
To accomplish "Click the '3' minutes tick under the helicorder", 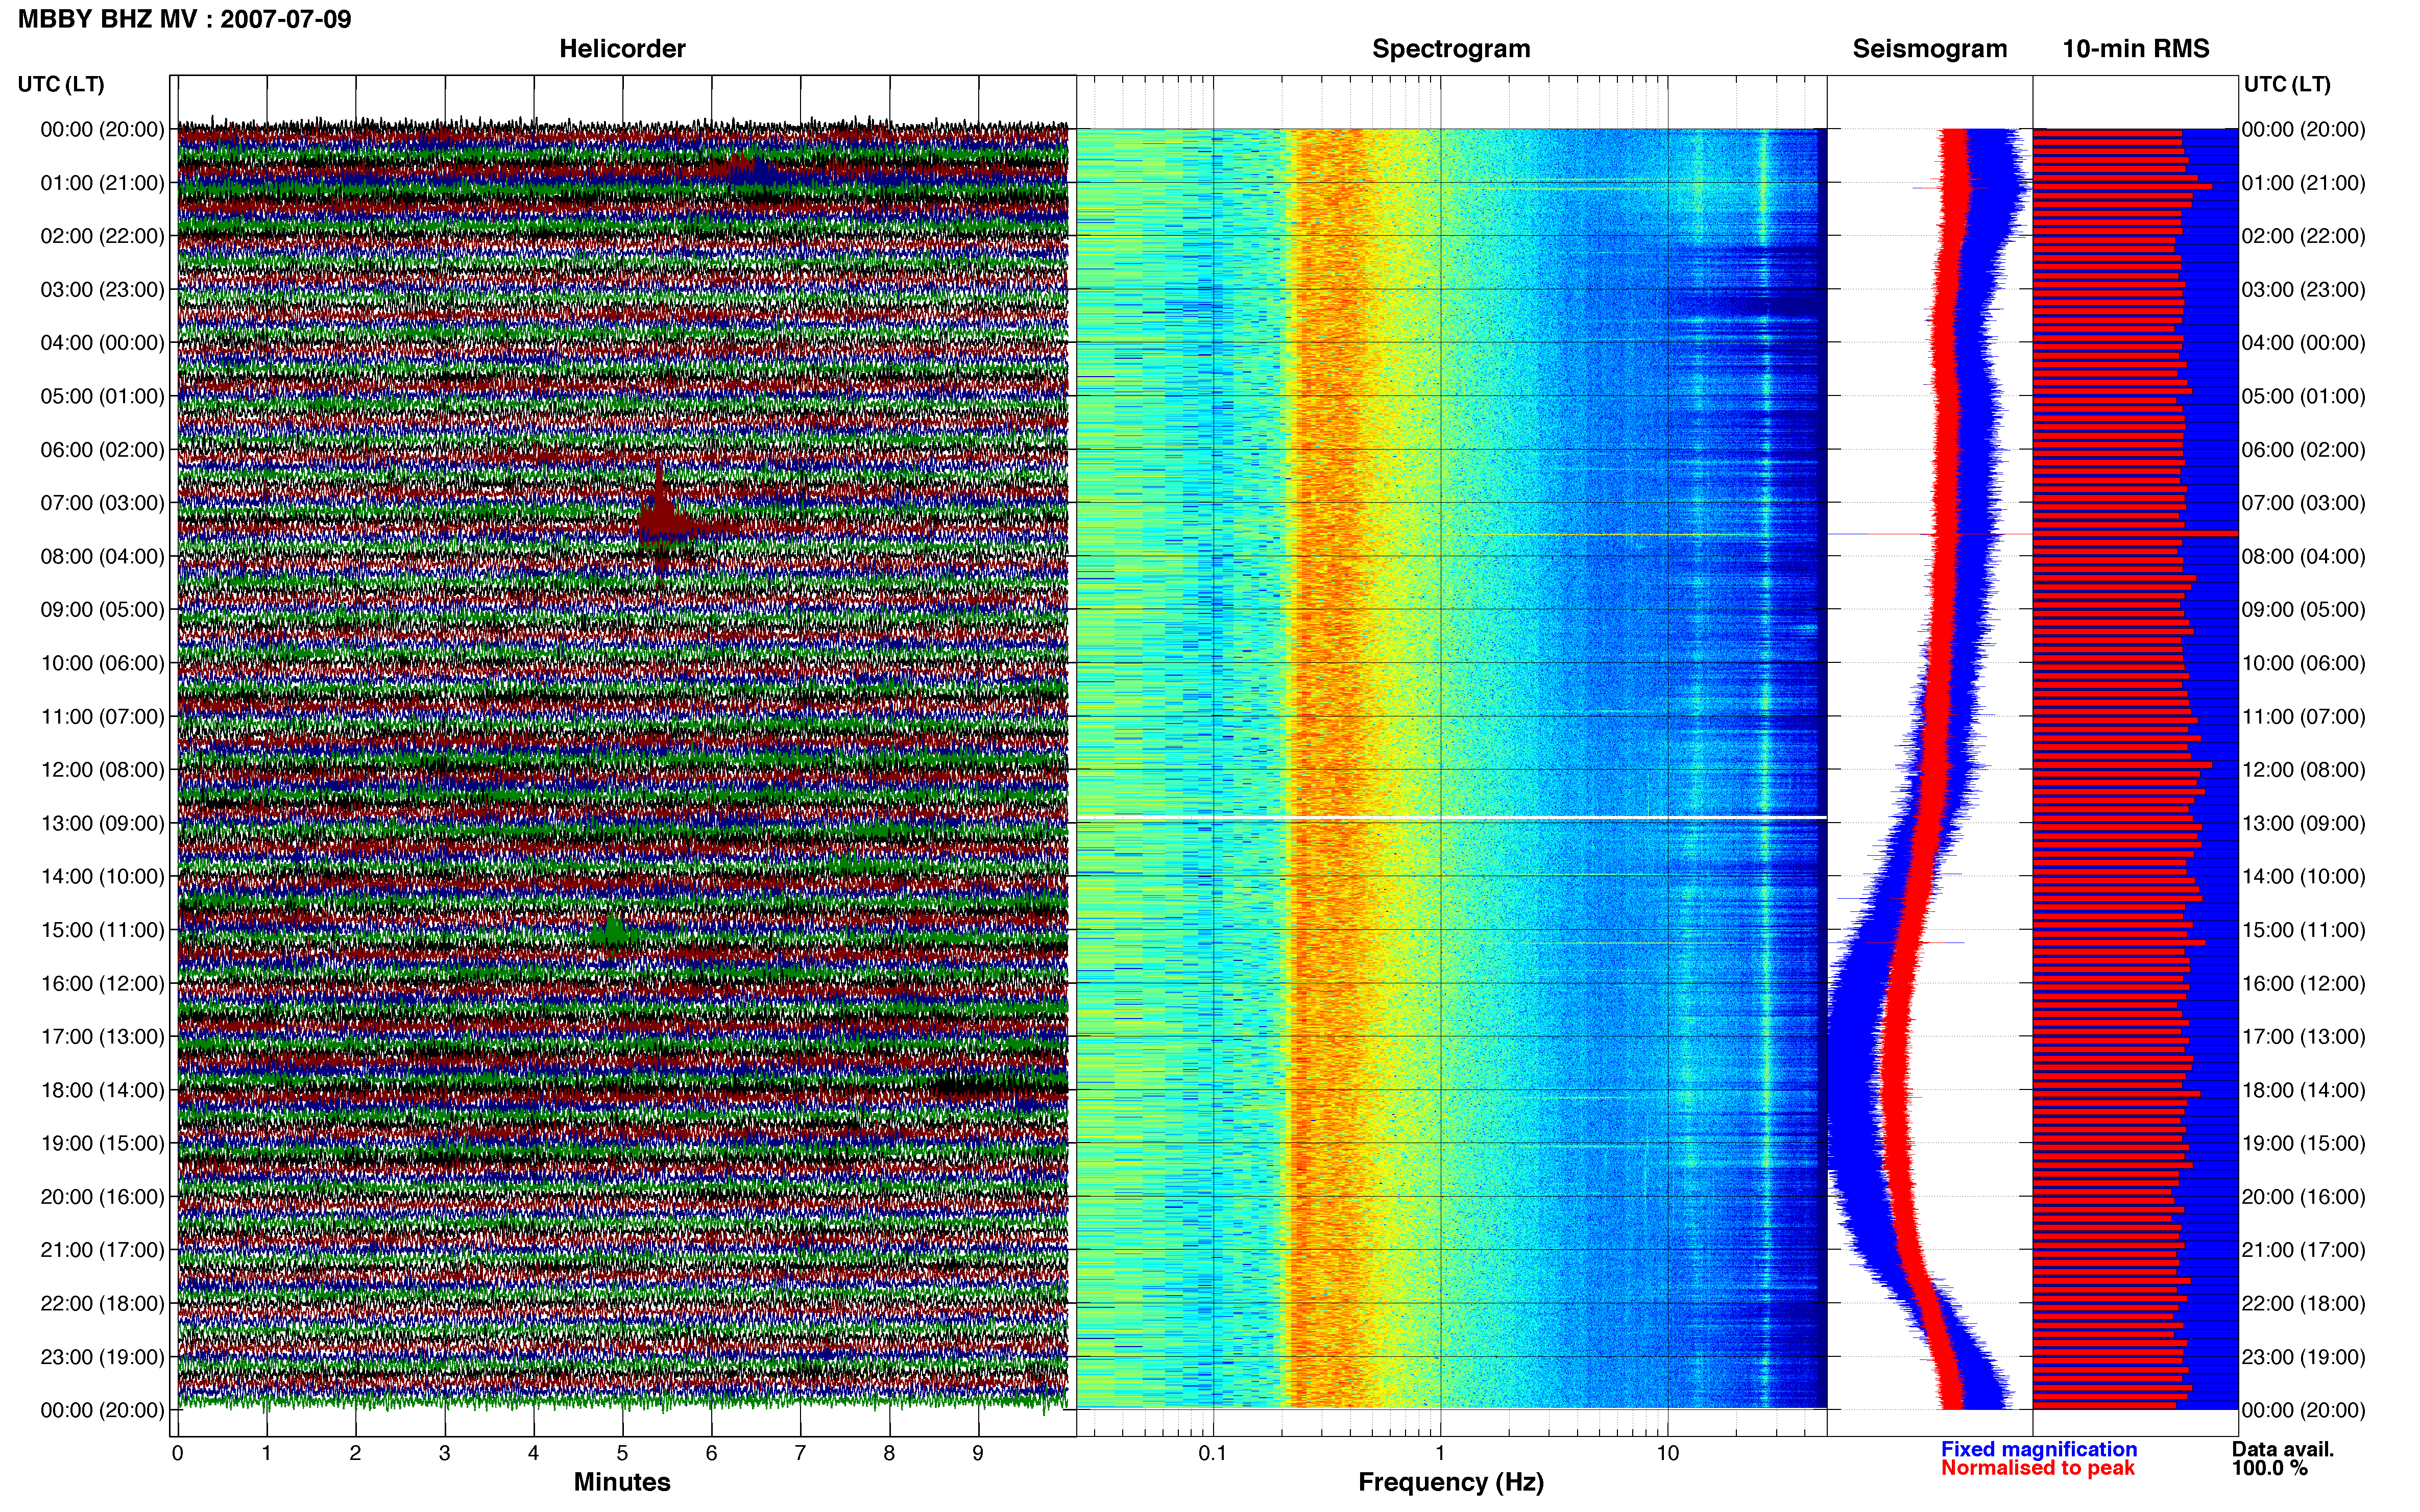I will [444, 1453].
